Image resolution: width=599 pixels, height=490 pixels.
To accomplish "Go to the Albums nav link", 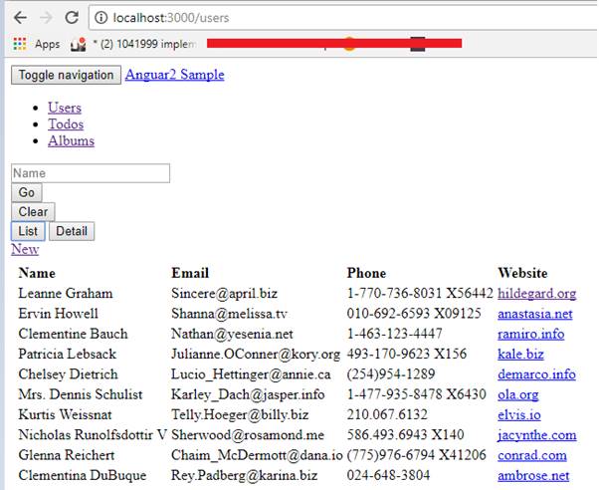I will point(71,140).
